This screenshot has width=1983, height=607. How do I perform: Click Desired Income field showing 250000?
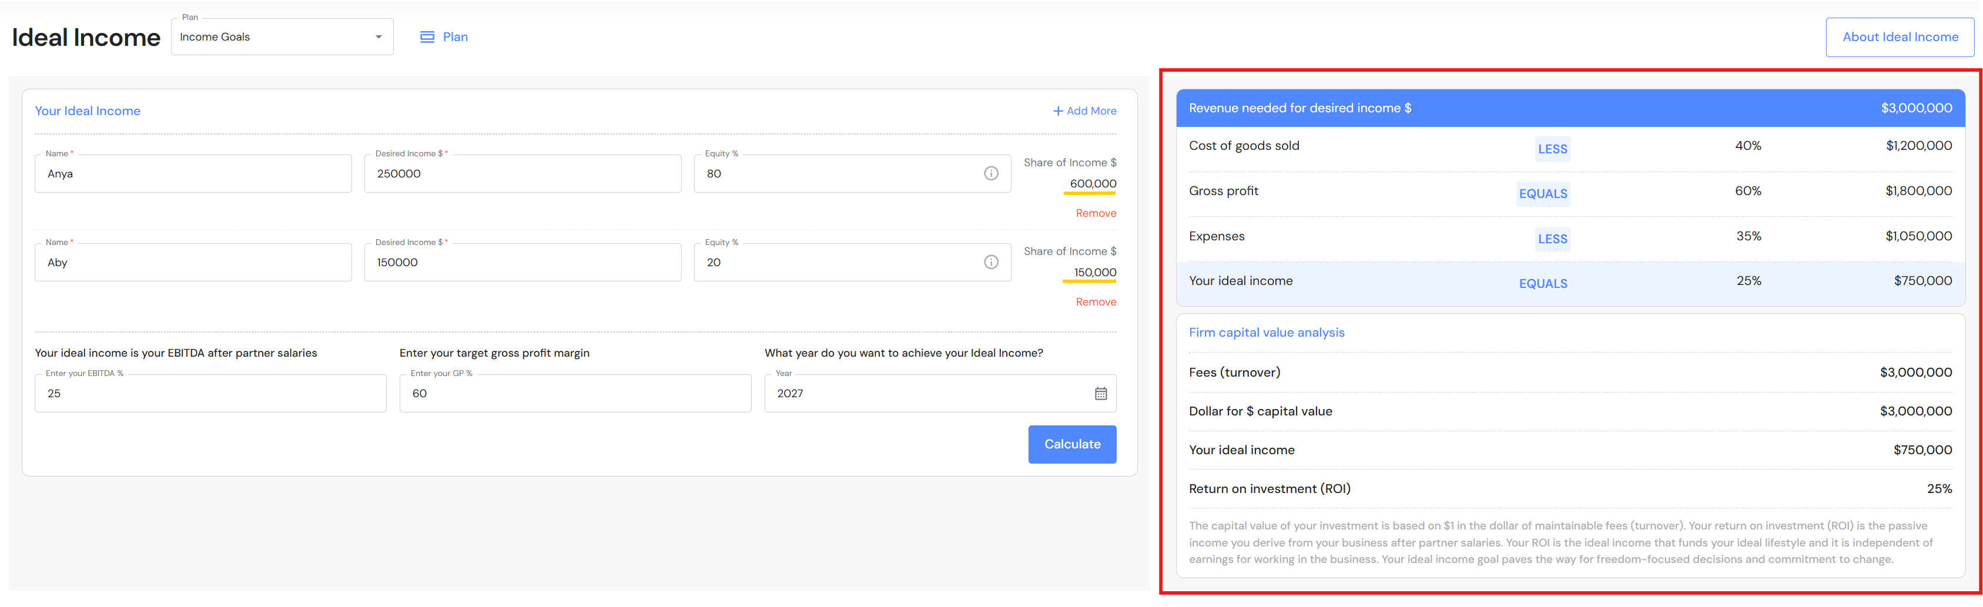(x=522, y=174)
